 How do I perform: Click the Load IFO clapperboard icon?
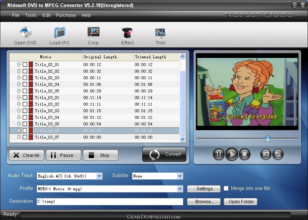pyautogui.click(x=60, y=32)
